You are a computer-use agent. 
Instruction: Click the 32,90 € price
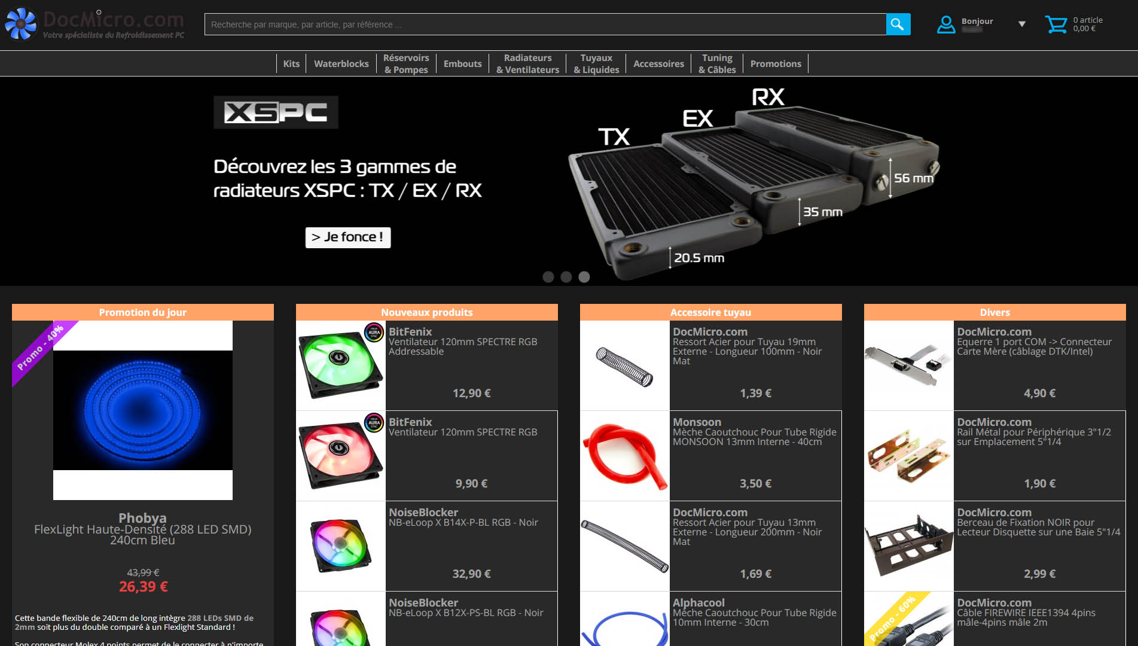(472, 574)
